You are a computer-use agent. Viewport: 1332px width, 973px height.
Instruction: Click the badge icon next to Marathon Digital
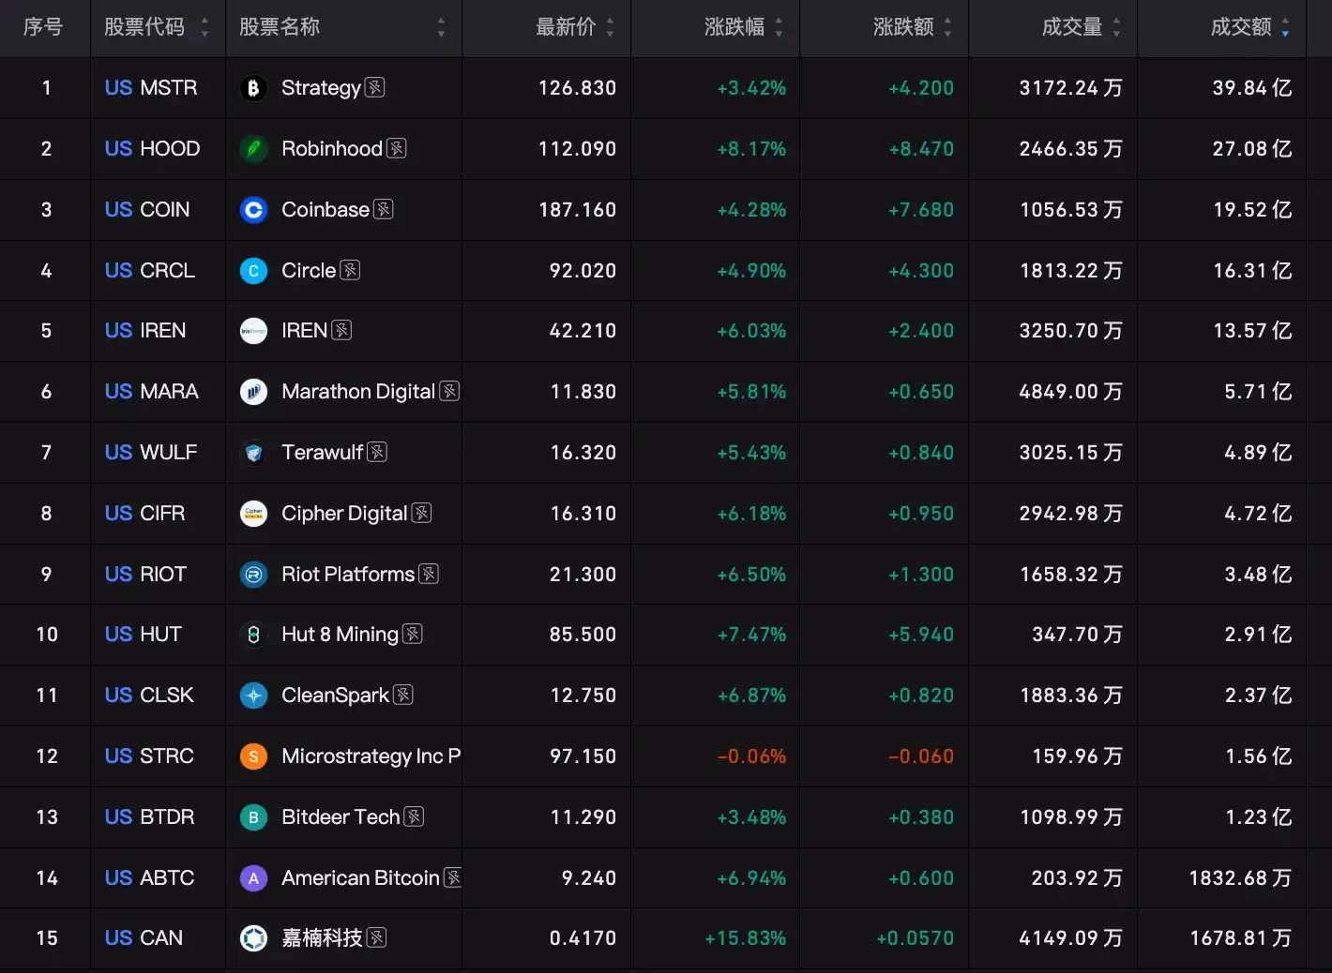[450, 391]
